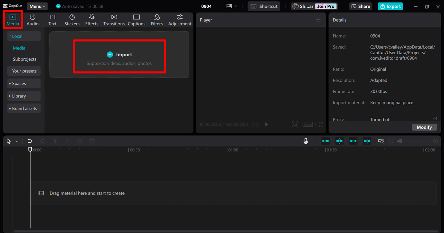Choose the Select pointer tool
The image size is (444, 233).
[x=9, y=141]
